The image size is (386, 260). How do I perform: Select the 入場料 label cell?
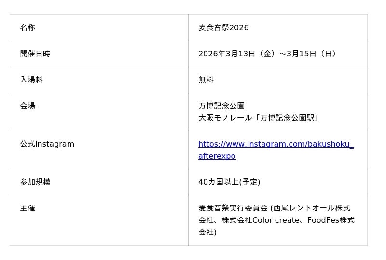point(31,80)
